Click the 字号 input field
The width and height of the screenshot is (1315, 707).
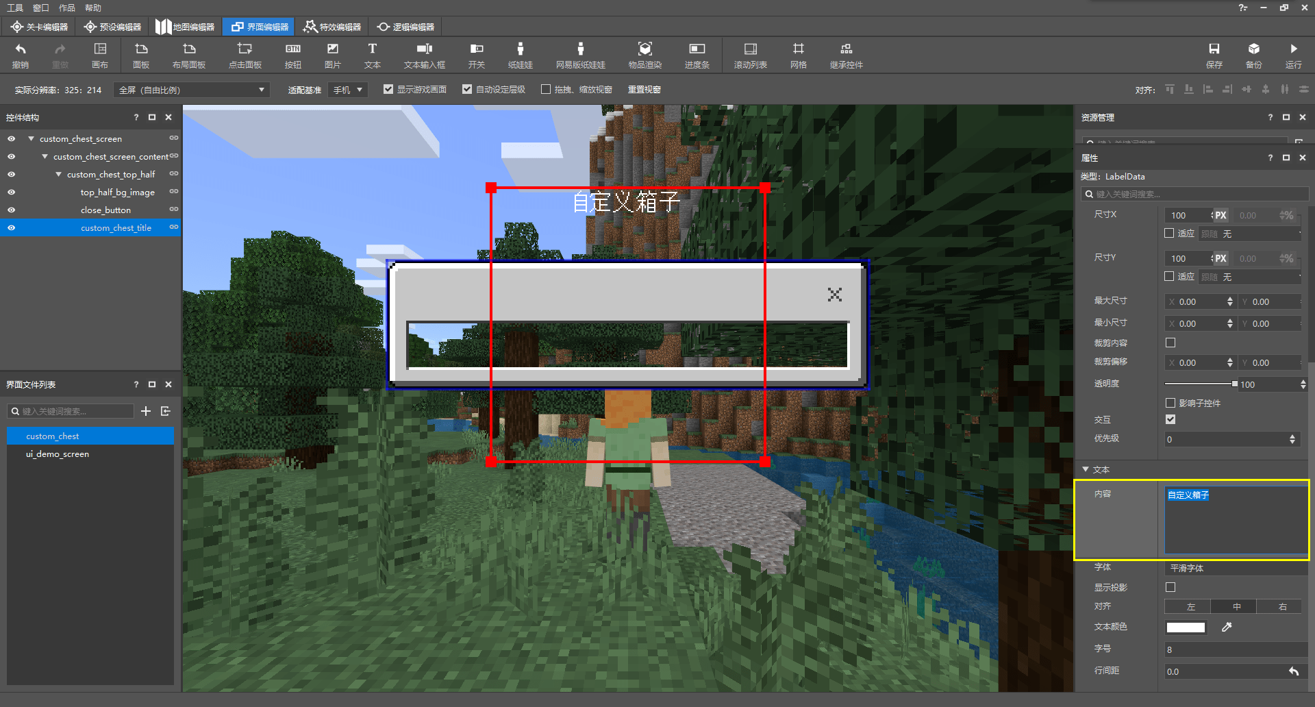(1236, 649)
